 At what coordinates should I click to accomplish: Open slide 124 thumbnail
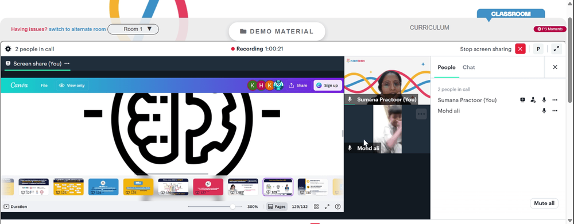[103, 187]
